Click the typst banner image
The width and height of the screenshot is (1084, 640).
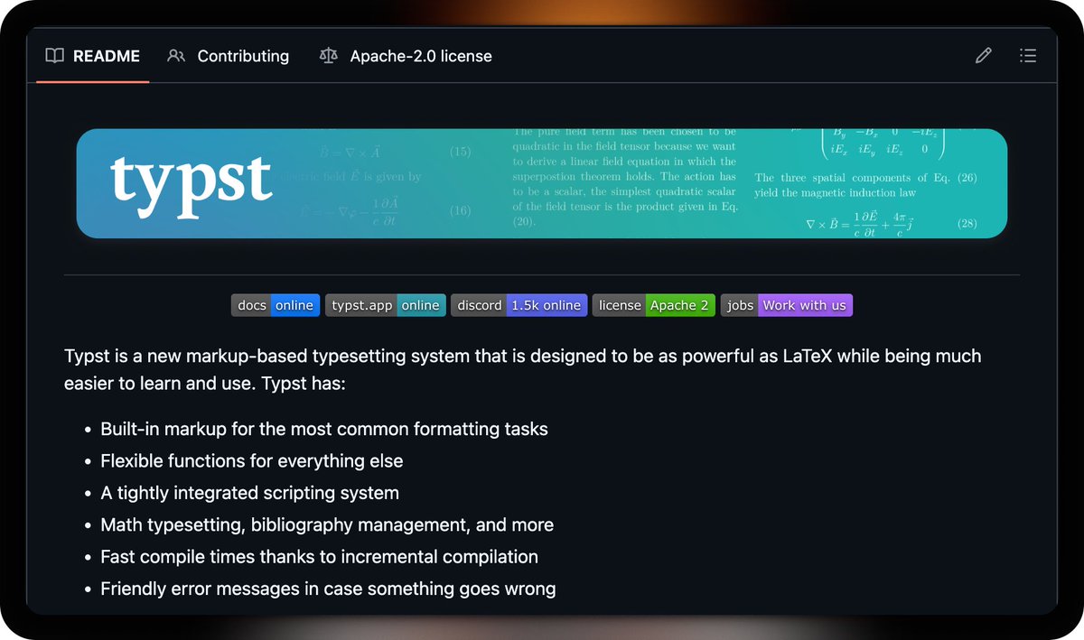(542, 183)
